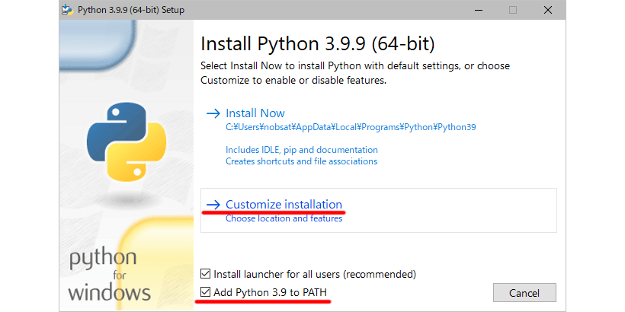
Task: Click 'Includes IDLE, pip and documentation' text
Action: tap(301, 150)
